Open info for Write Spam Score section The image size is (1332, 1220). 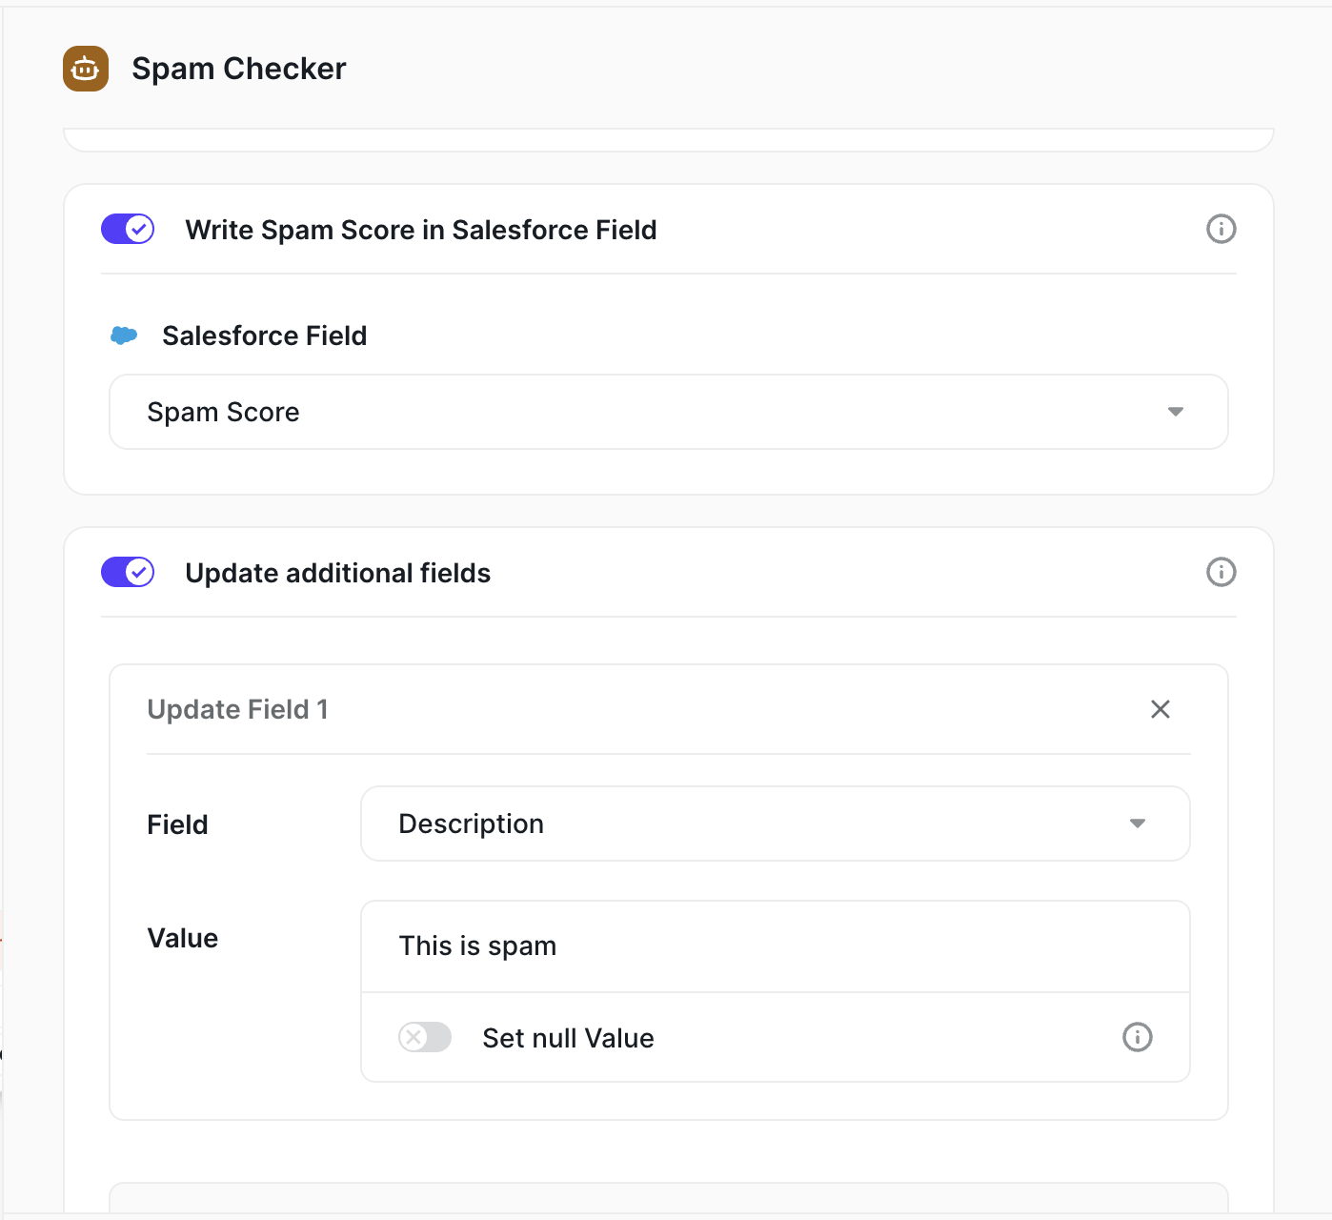click(x=1221, y=229)
